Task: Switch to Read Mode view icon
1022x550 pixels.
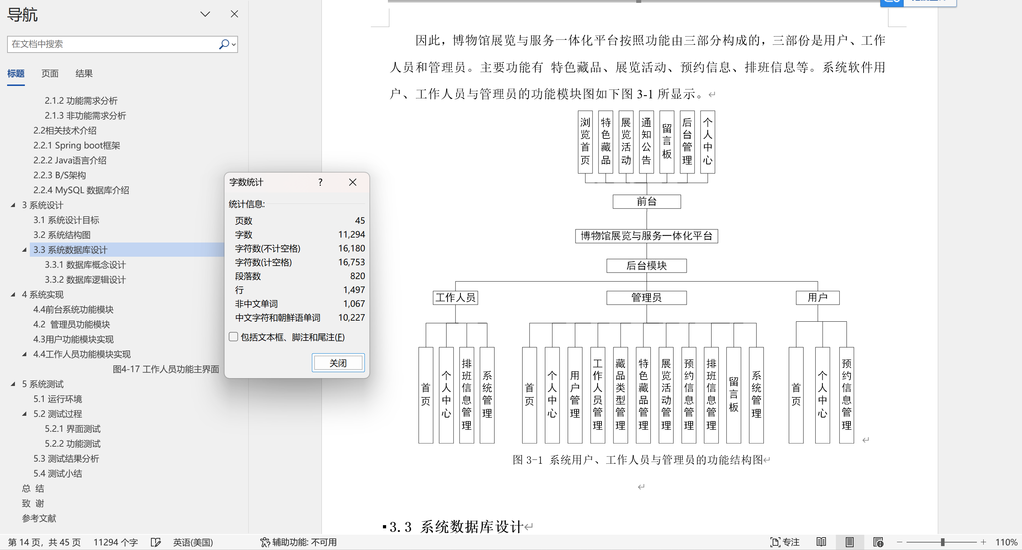Action: 821,542
